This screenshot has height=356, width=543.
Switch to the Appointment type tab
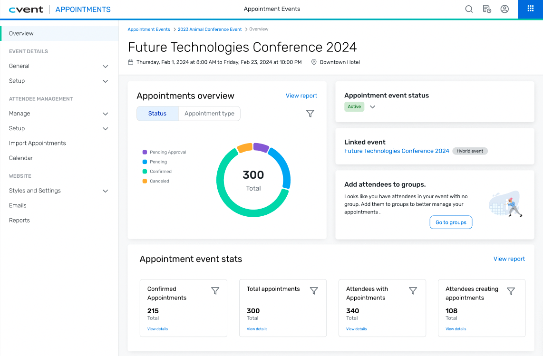pos(209,113)
